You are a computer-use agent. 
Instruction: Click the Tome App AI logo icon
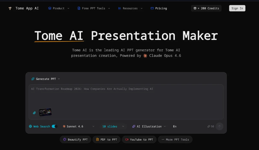coord(10,8)
